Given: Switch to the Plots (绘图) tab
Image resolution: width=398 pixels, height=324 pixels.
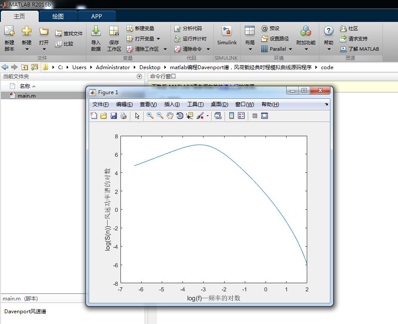Looking at the screenshot, I should click(58, 16).
